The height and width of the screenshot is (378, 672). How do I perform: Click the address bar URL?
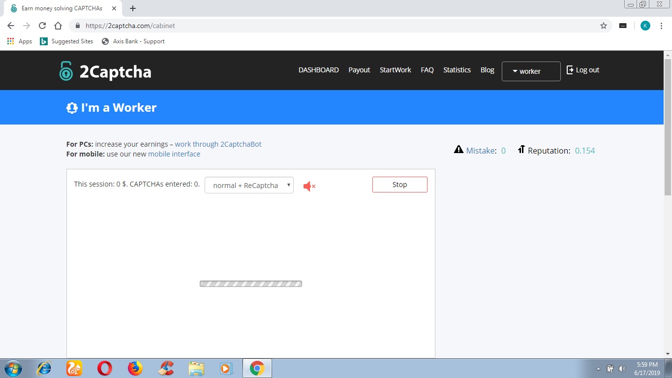[130, 26]
